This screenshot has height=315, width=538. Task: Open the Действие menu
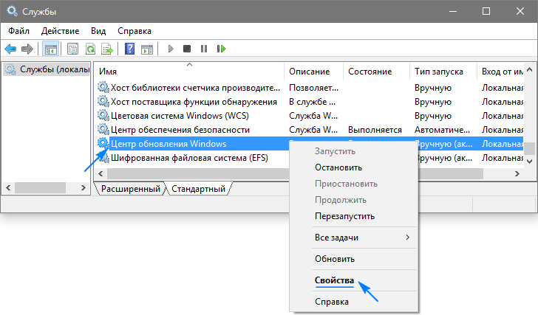60,31
